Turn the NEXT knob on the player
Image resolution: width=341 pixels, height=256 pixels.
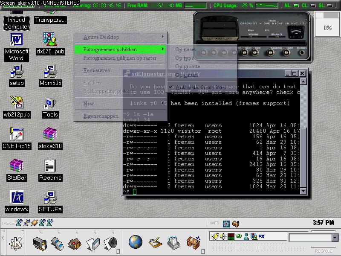(x=244, y=52)
